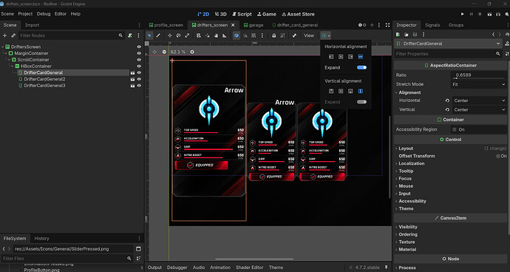Pick the Ruler Mode tool
510x272 pixels.
click(225, 35)
